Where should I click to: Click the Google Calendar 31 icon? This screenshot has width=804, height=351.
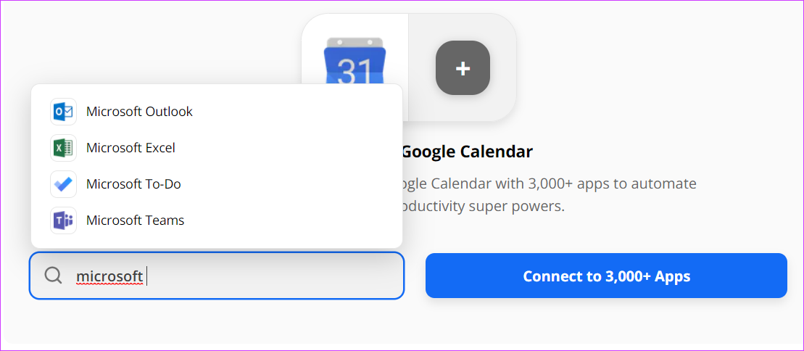pyautogui.click(x=355, y=67)
